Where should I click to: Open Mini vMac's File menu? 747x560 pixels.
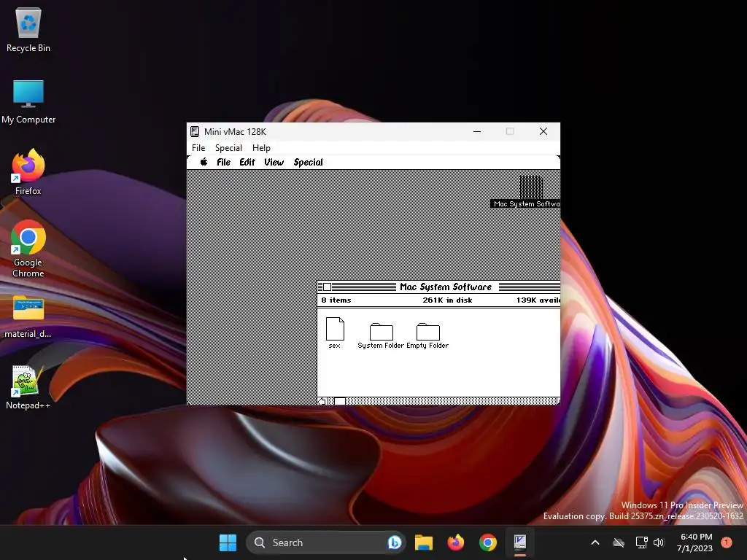coord(198,147)
